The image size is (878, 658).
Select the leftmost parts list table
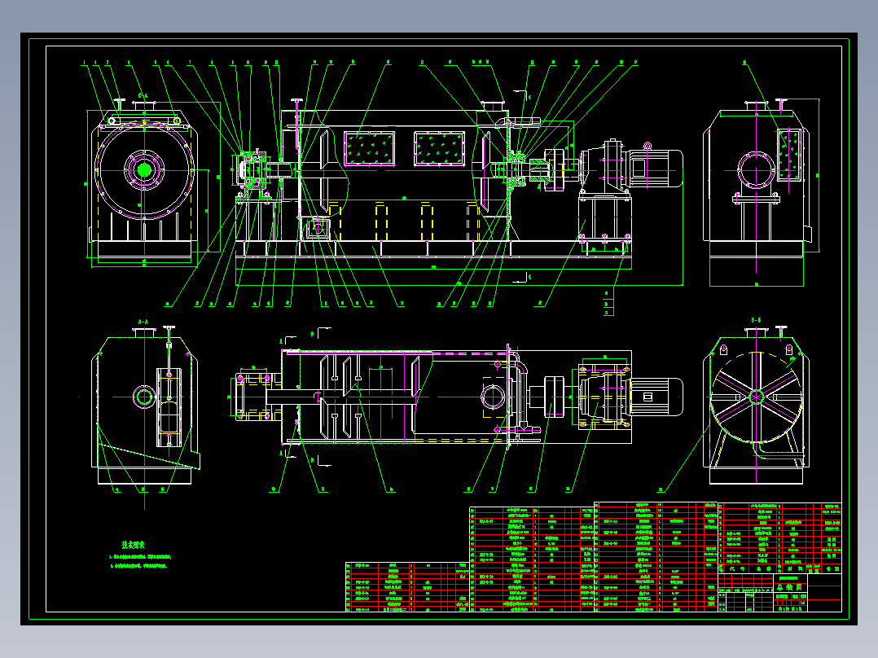(x=407, y=587)
